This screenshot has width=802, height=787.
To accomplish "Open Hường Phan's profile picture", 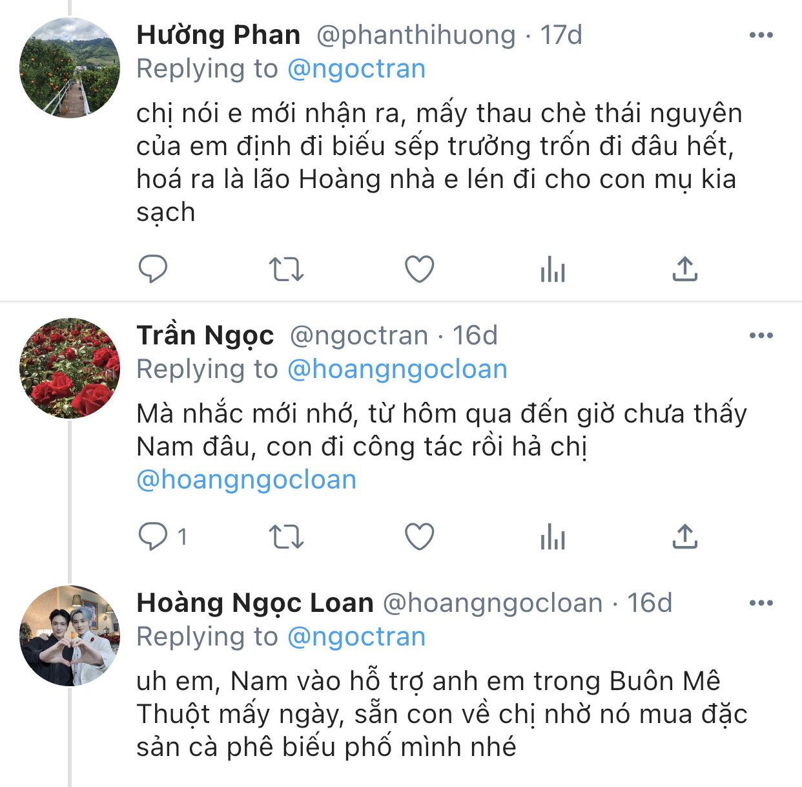I will point(70,68).
